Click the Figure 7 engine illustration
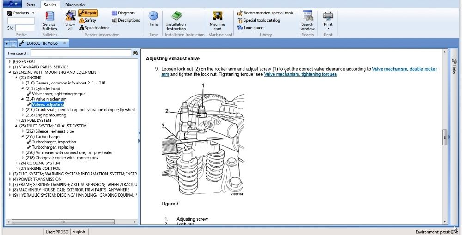This screenshot has width=462, height=235. point(203,139)
